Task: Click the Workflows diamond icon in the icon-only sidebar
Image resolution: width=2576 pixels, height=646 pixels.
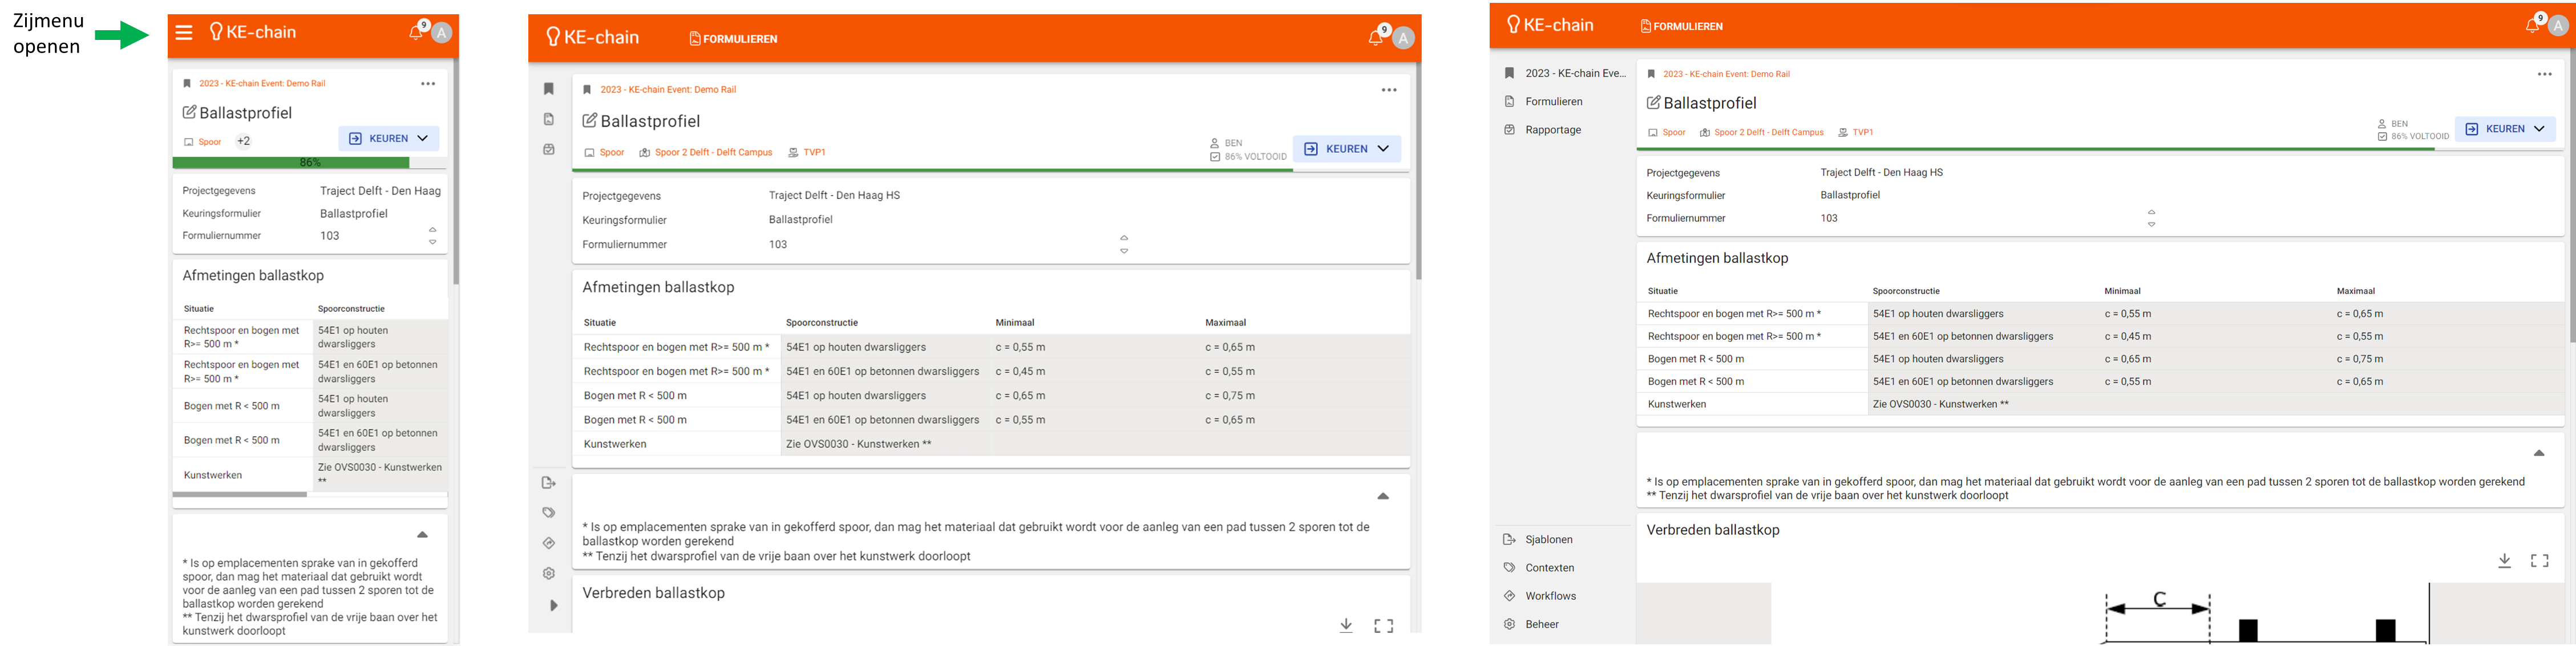Action: click(549, 544)
